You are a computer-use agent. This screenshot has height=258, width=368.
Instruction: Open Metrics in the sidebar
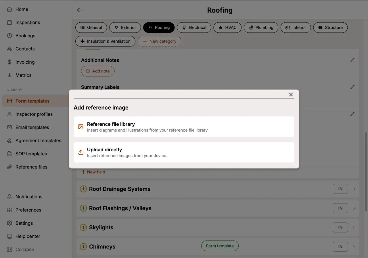[x=36, y=75]
